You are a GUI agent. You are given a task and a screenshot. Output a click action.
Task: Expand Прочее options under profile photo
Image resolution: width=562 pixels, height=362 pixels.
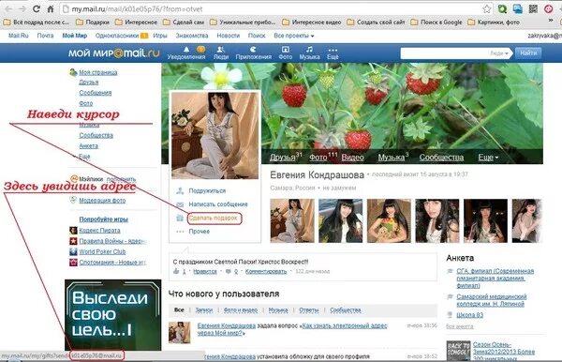pos(199,232)
